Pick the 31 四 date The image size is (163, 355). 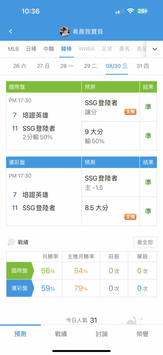click(x=143, y=66)
